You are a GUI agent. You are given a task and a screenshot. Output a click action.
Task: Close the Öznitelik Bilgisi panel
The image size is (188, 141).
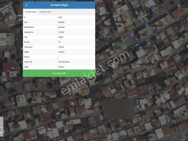pyautogui.click(x=93, y=5)
